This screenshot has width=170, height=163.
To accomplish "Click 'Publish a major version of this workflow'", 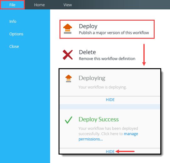I will click(x=114, y=33).
